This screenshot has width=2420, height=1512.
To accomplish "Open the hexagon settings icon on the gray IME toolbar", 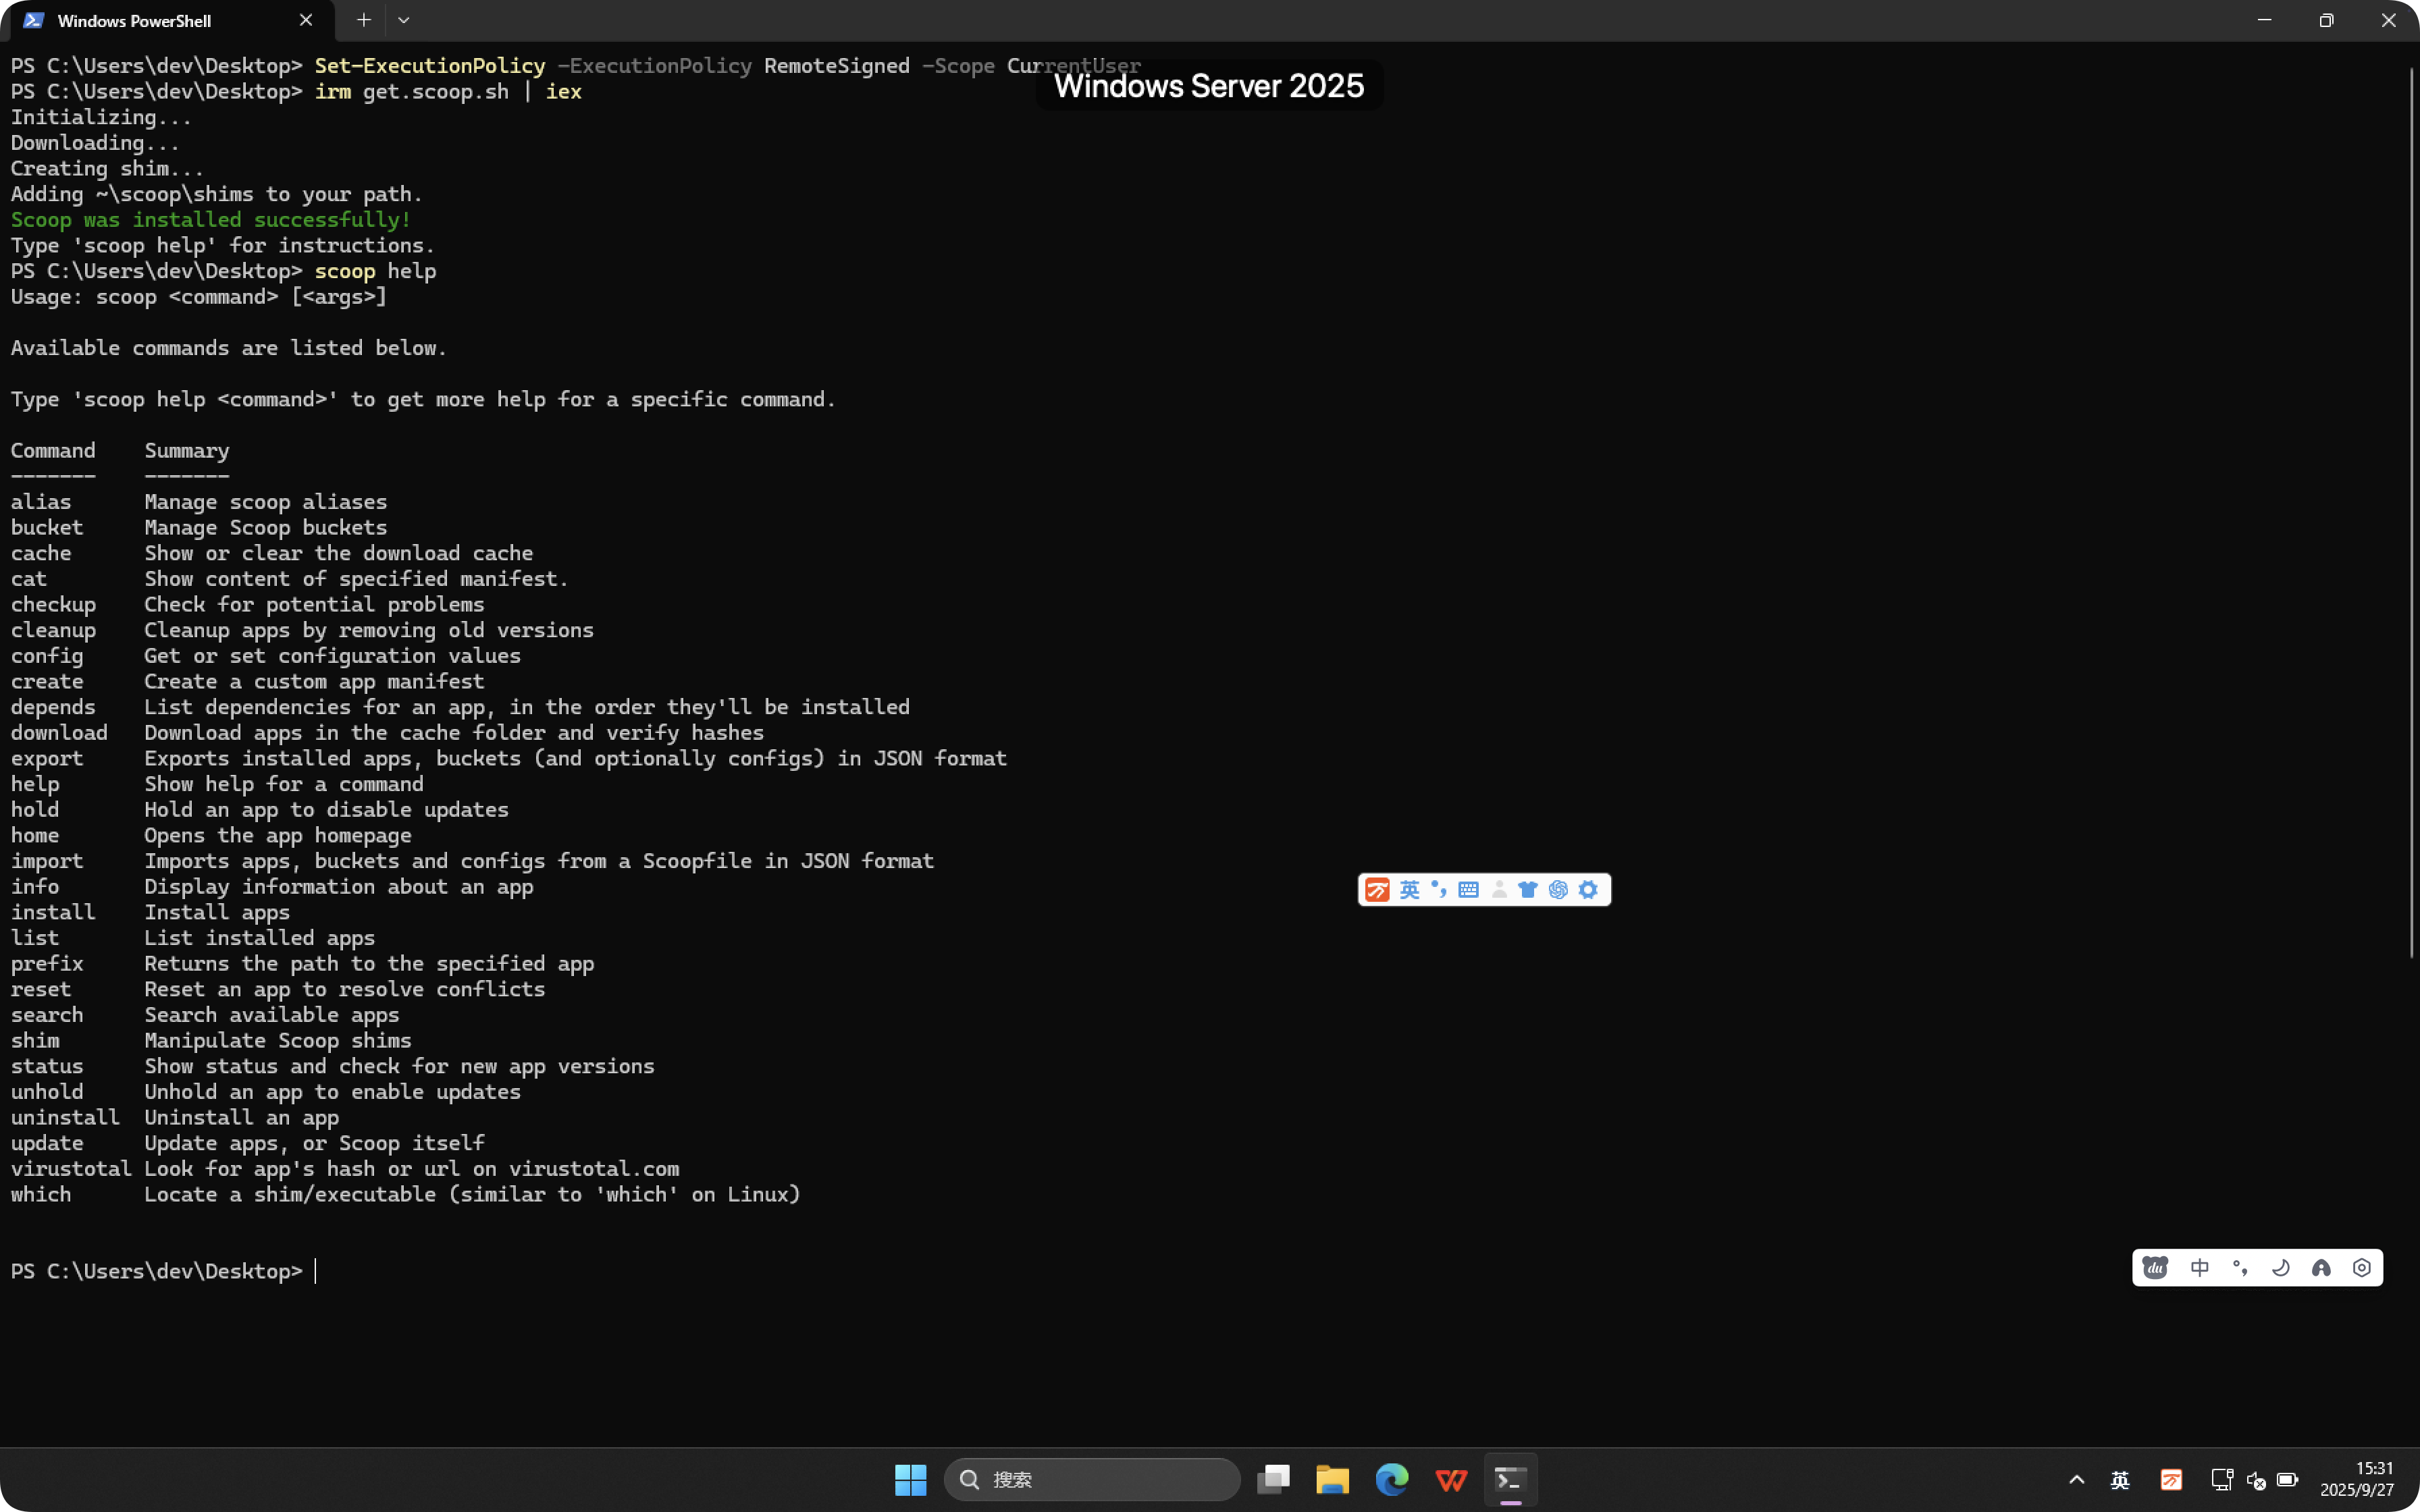I will pyautogui.click(x=2362, y=1268).
